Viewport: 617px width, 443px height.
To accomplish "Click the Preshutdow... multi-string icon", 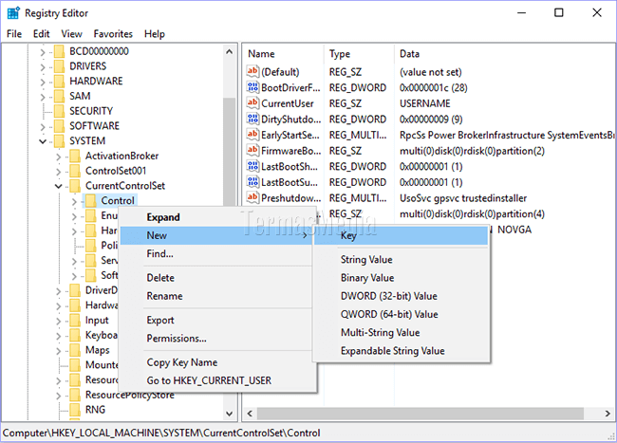I will [x=252, y=197].
